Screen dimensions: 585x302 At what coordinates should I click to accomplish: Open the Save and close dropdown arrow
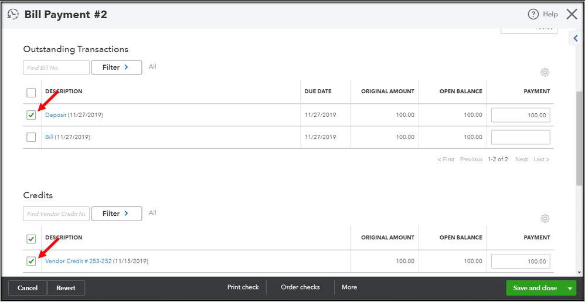click(569, 288)
